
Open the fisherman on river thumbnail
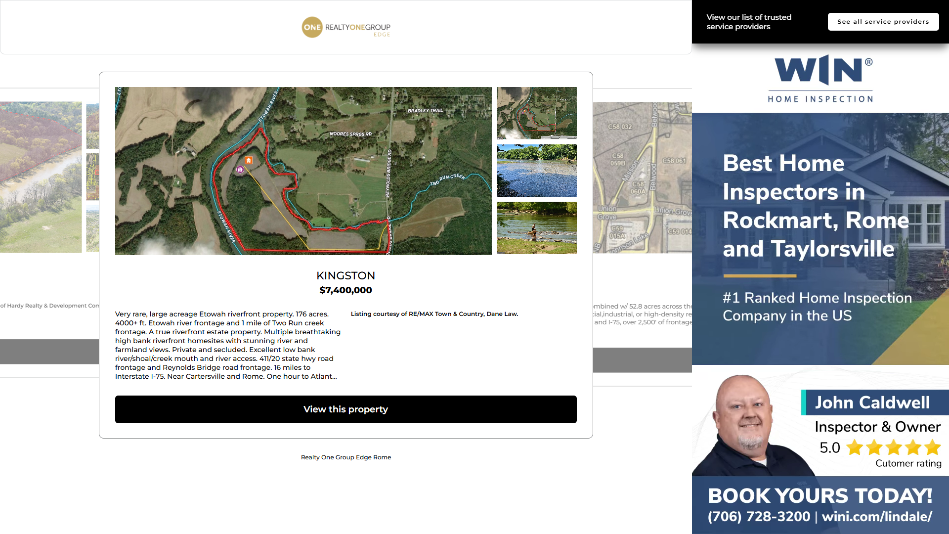tap(536, 228)
